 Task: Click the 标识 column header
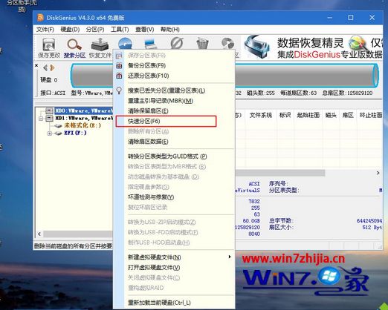point(285,115)
